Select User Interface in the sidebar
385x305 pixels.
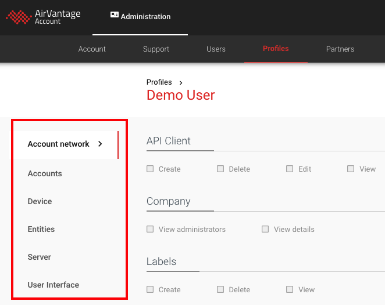click(x=53, y=285)
